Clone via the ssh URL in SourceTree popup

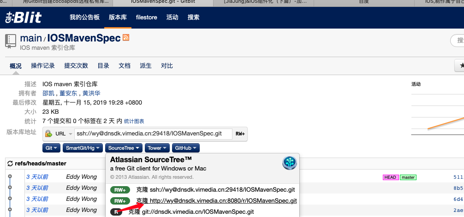coord(215,190)
